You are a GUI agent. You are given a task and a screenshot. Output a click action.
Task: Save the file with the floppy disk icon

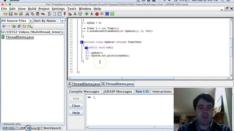[x=11, y=14]
